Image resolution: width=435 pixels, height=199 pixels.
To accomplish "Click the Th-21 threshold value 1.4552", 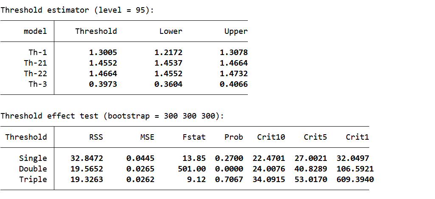I will [103, 63].
